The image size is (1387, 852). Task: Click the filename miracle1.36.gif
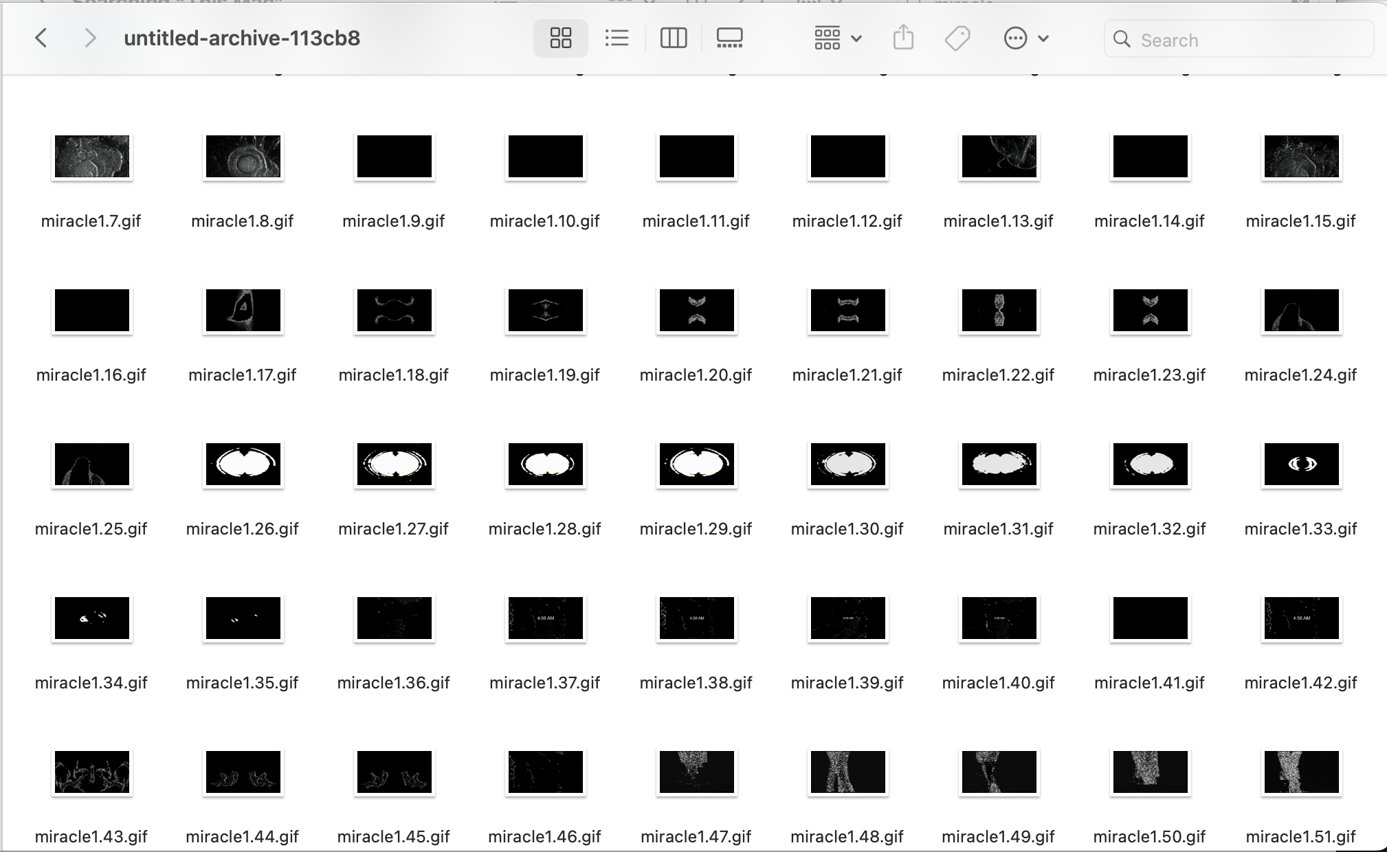(x=394, y=683)
